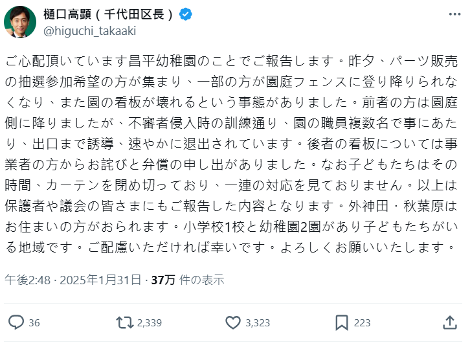Like the post with the heart icon

[233, 322]
